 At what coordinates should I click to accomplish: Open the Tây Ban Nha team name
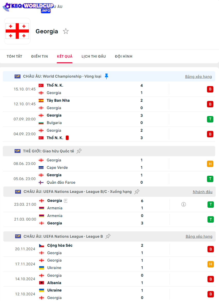58,100
